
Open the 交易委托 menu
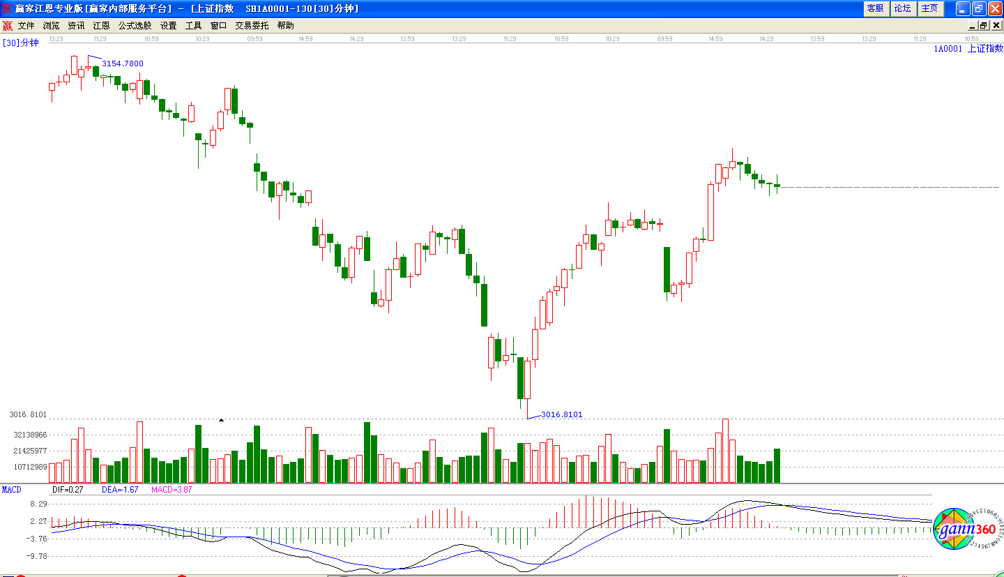252,25
